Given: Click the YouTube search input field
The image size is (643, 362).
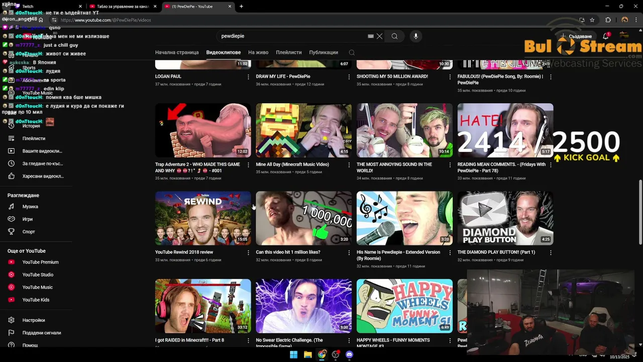Looking at the screenshot, I should tap(294, 36).
